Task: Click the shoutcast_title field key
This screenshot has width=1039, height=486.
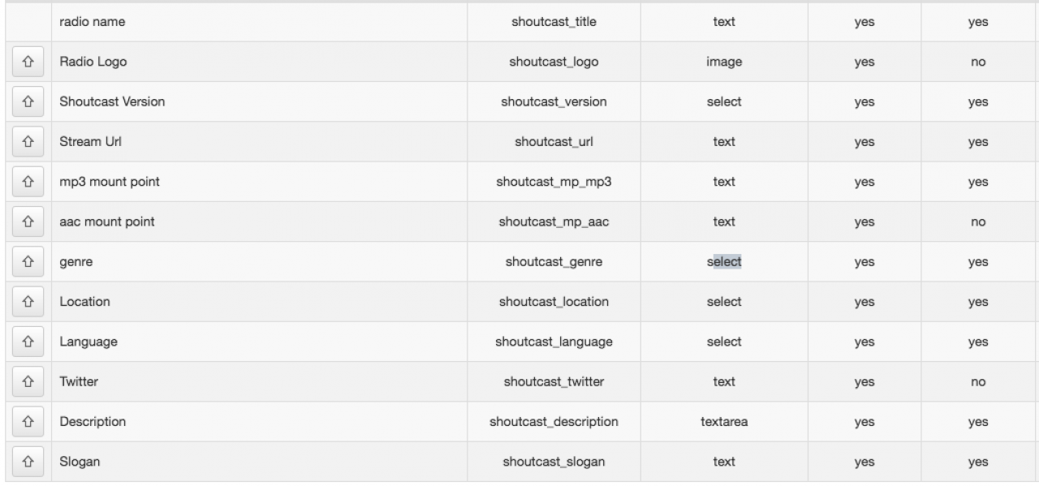Action: click(x=554, y=22)
